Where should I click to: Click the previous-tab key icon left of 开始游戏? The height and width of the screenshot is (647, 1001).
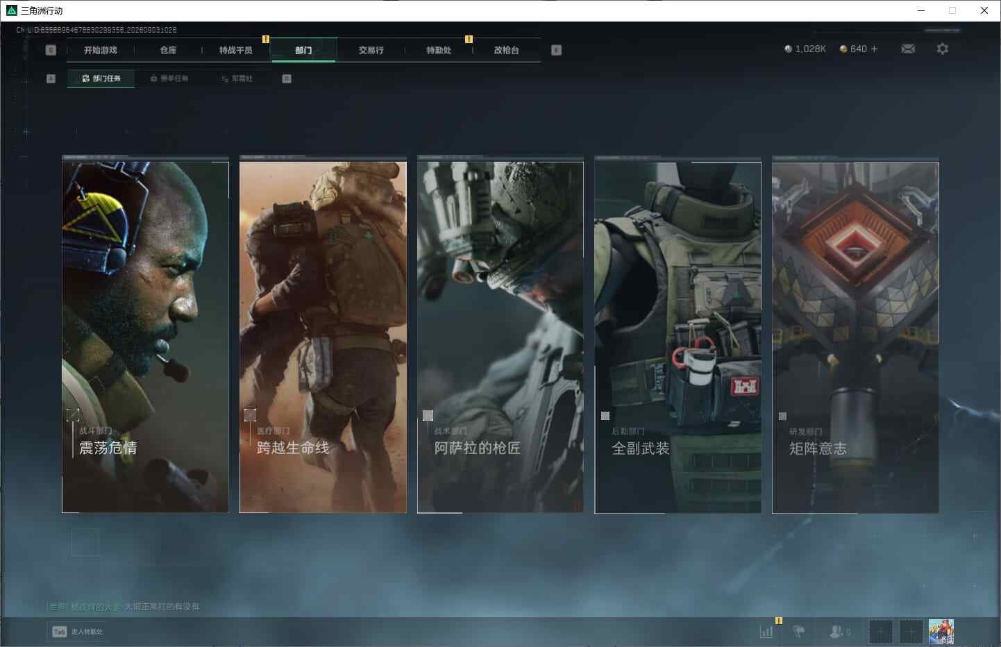51,50
